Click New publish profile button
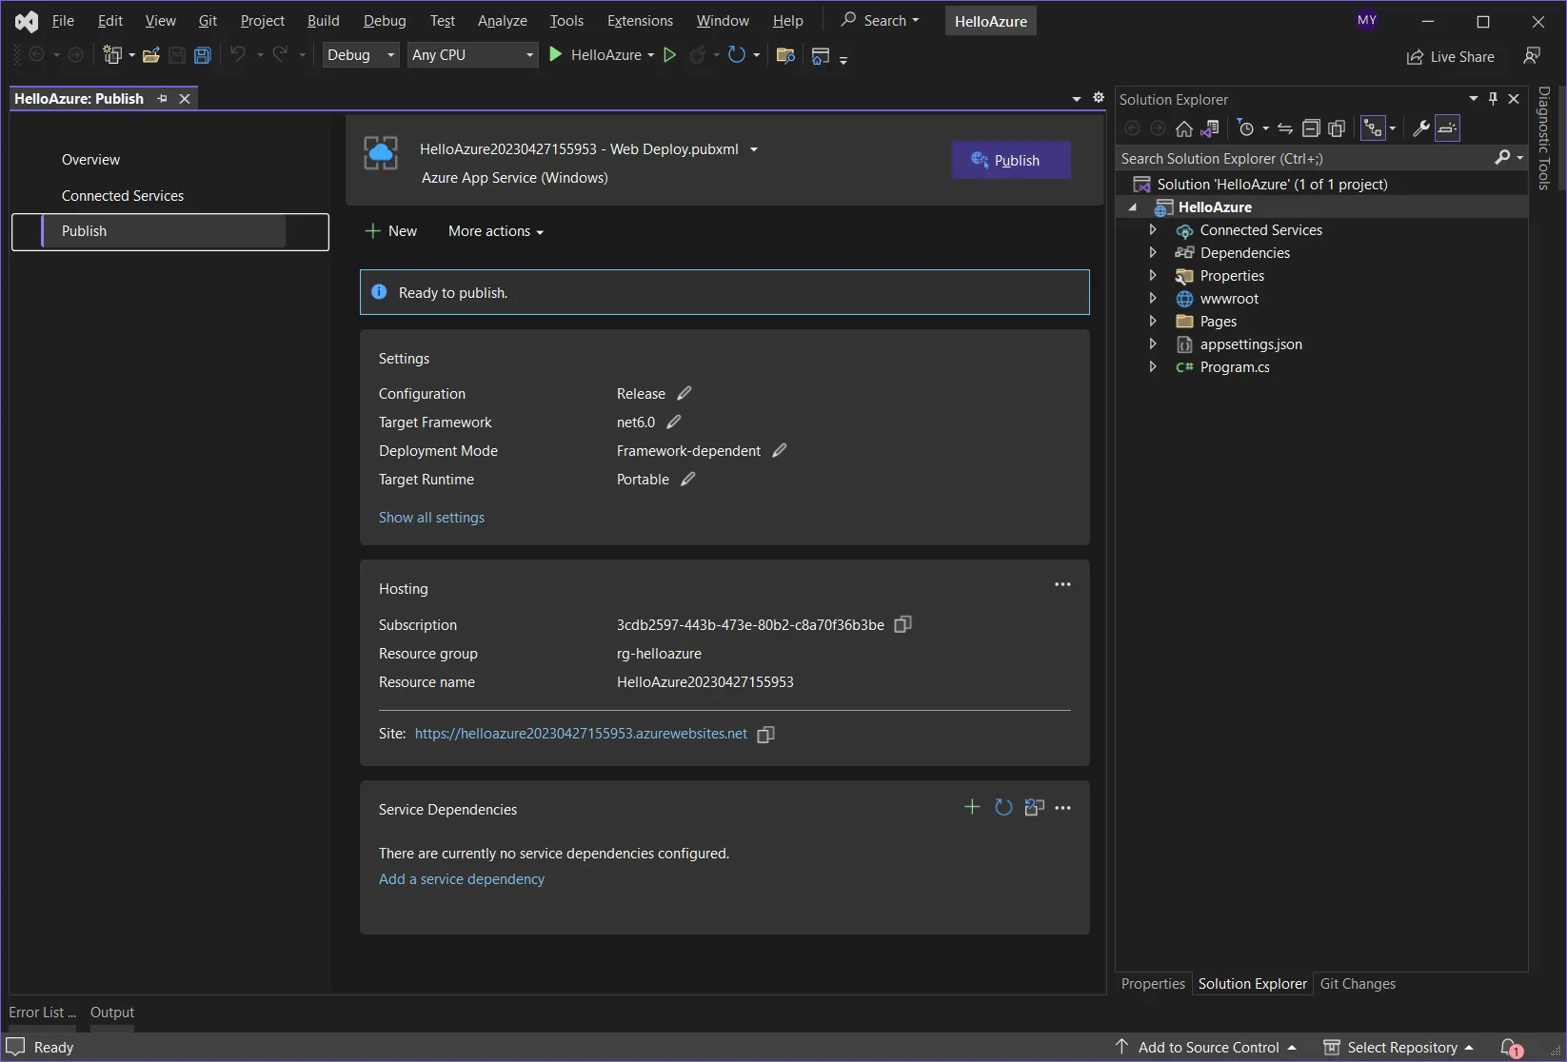Screen dimensions: 1567x1062 (x=391, y=231)
